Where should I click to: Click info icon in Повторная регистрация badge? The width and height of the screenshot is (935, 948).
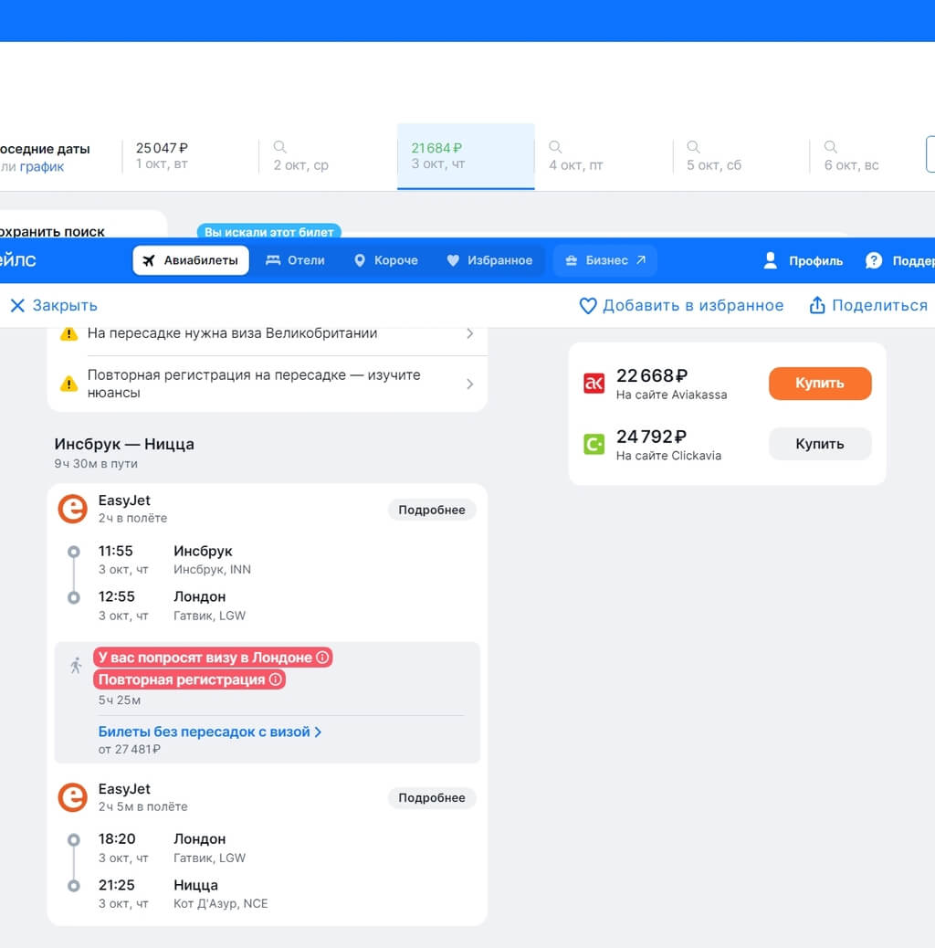point(276,679)
